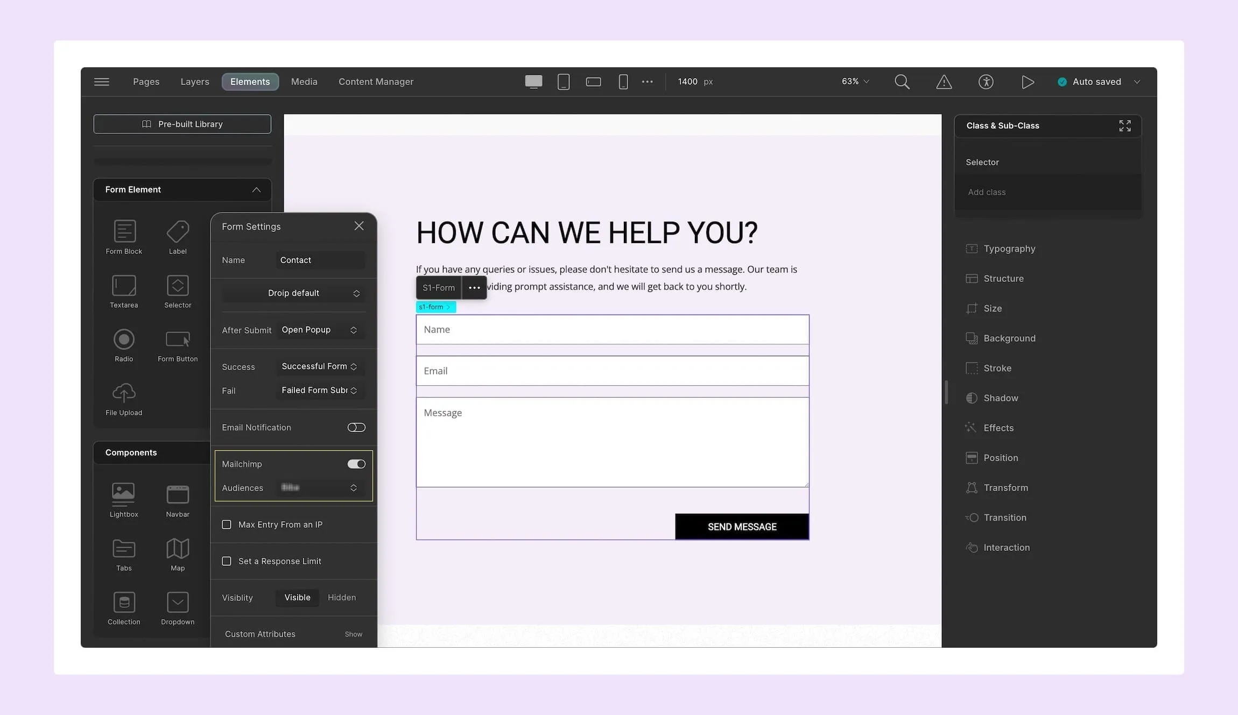Check Max Entry From an IP
Image resolution: width=1238 pixels, height=715 pixels.
pos(227,525)
